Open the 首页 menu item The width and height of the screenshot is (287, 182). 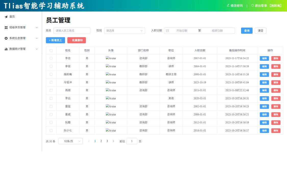pos(21,17)
